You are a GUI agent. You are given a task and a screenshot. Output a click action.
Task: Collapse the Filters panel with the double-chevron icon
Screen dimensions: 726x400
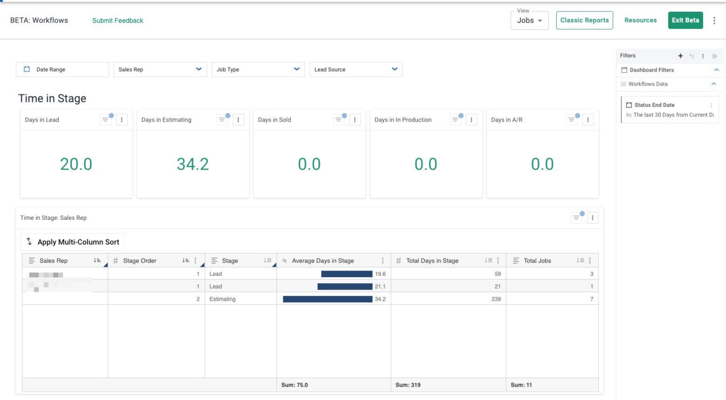(x=714, y=56)
